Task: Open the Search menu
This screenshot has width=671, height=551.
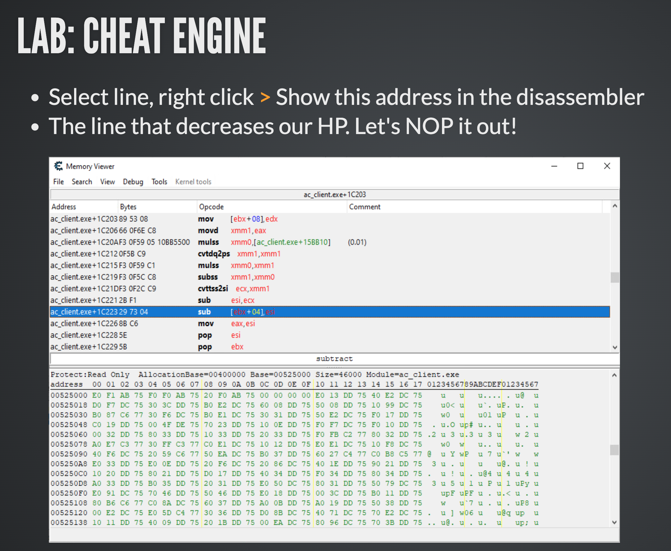Action: 82,182
